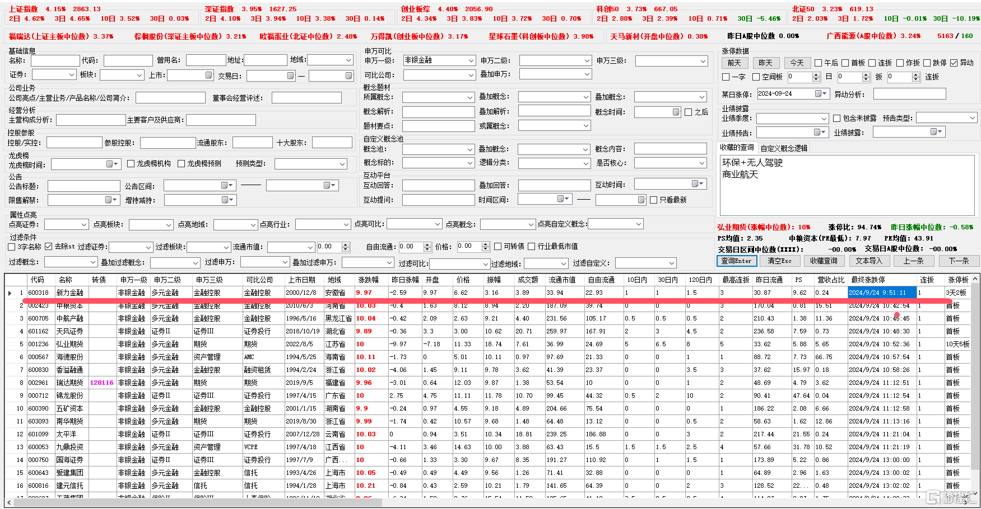
Task: Click the 文本导入 button
Action: pos(869,261)
